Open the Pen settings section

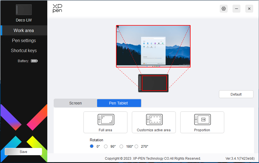pyautogui.click(x=24, y=41)
